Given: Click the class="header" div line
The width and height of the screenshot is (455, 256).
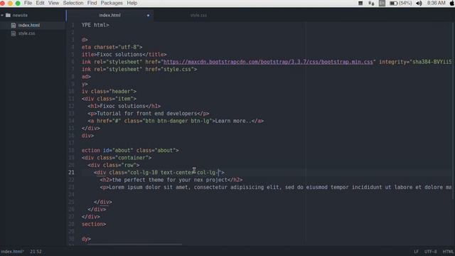Looking at the screenshot, I should tap(109, 91).
